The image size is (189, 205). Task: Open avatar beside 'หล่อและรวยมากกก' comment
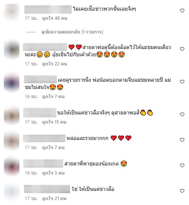tap(12, 141)
